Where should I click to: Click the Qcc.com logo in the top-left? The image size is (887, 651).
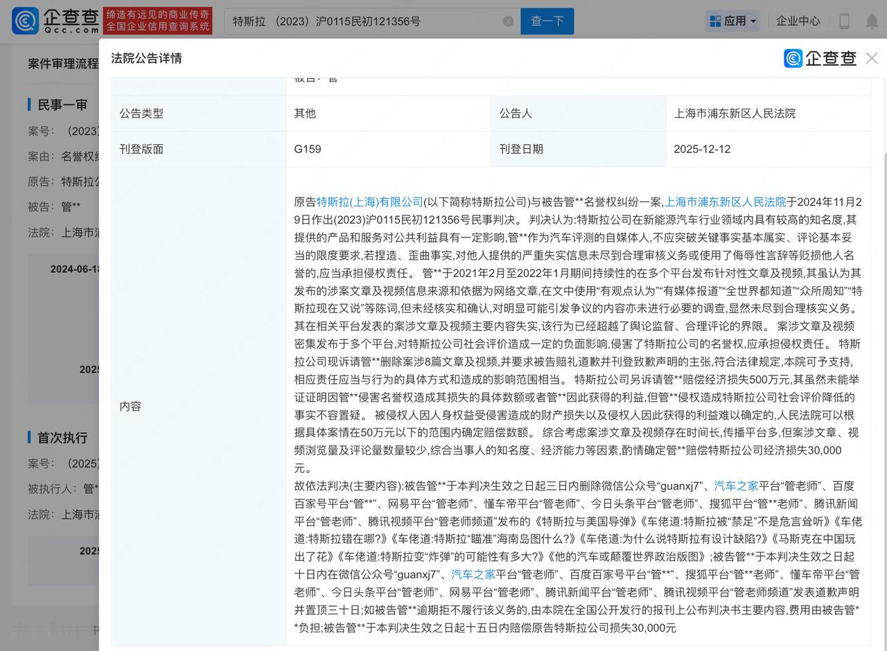tap(55, 21)
